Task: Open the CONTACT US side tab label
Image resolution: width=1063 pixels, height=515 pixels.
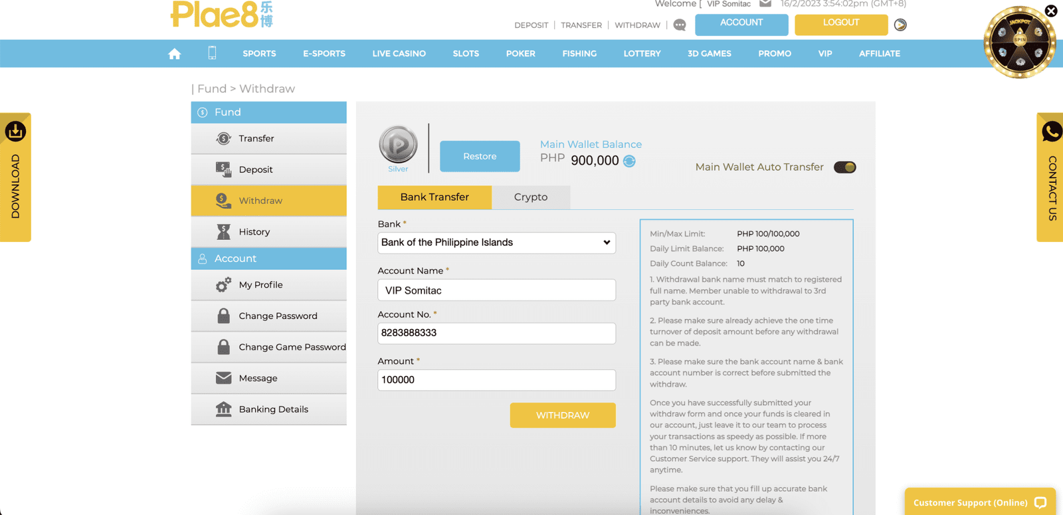Action: [x=1052, y=189]
